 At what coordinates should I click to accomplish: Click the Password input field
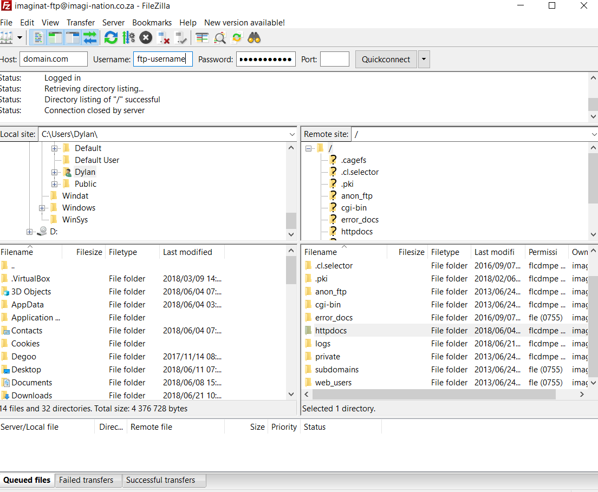pos(266,59)
